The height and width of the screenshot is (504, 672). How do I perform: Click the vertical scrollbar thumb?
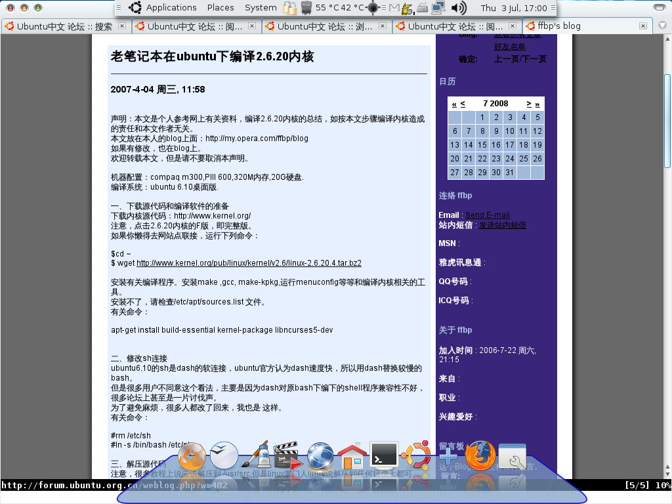(x=667, y=121)
